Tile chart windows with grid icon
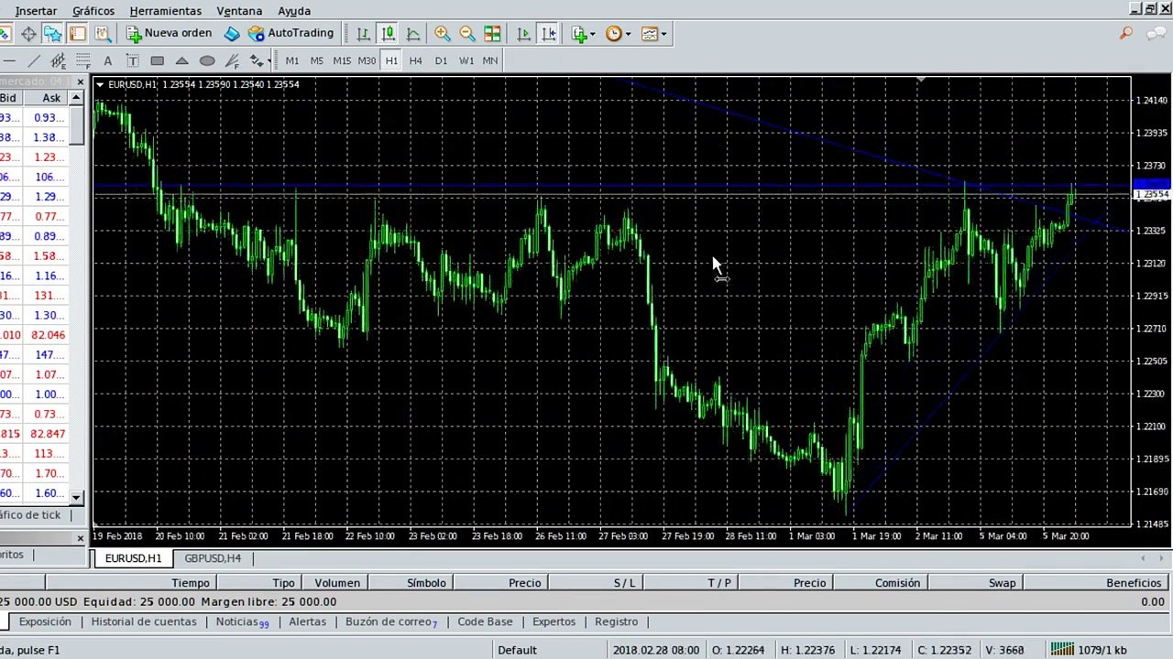Screen dimensions: 1173x659 click(492, 34)
